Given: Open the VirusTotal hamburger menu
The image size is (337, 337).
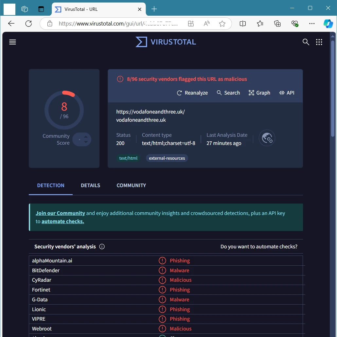Looking at the screenshot, I should click(x=12, y=42).
